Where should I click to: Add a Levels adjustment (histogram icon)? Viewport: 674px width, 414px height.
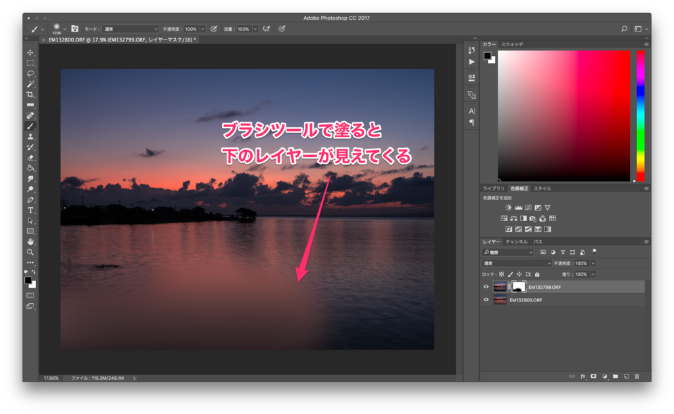click(519, 207)
